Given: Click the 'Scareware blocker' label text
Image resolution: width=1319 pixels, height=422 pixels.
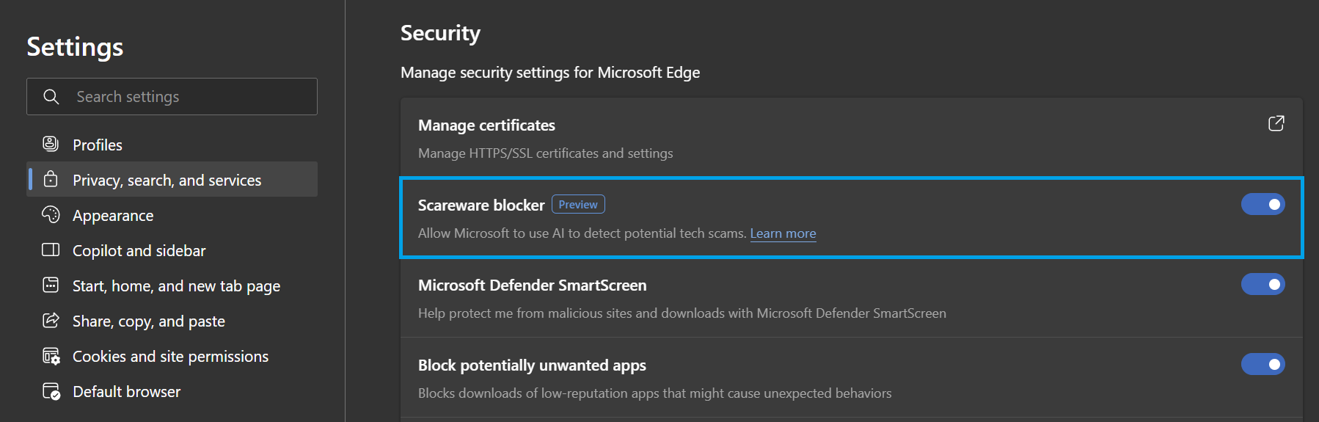Looking at the screenshot, I should coord(481,205).
